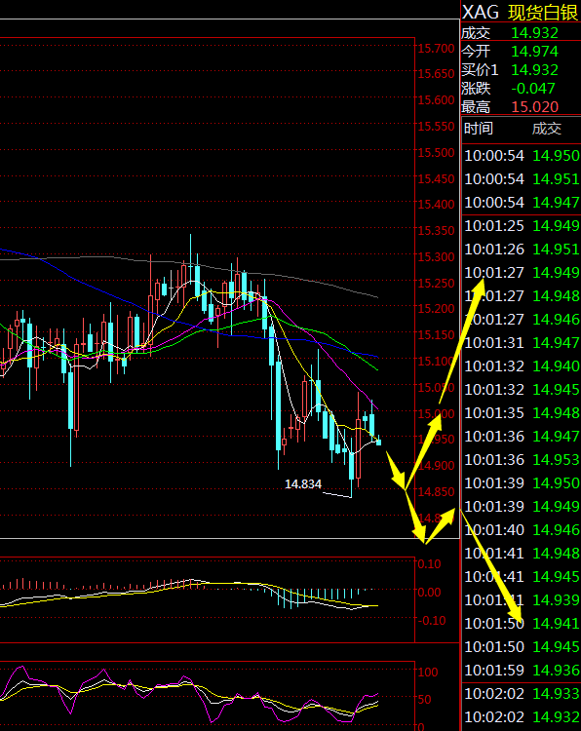Click the 10:01:40 tick row at 14.946
Image resolution: width=581 pixels, height=731 pixels.
[522, 530]
